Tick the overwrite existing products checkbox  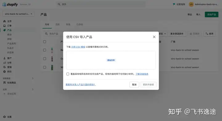click(68, 74)
